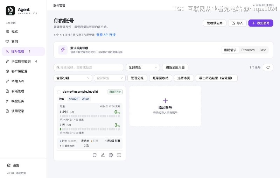Open the 查看 API 连接 link
280x178 pixels.
pyautogui.click(x=106, y=35)
